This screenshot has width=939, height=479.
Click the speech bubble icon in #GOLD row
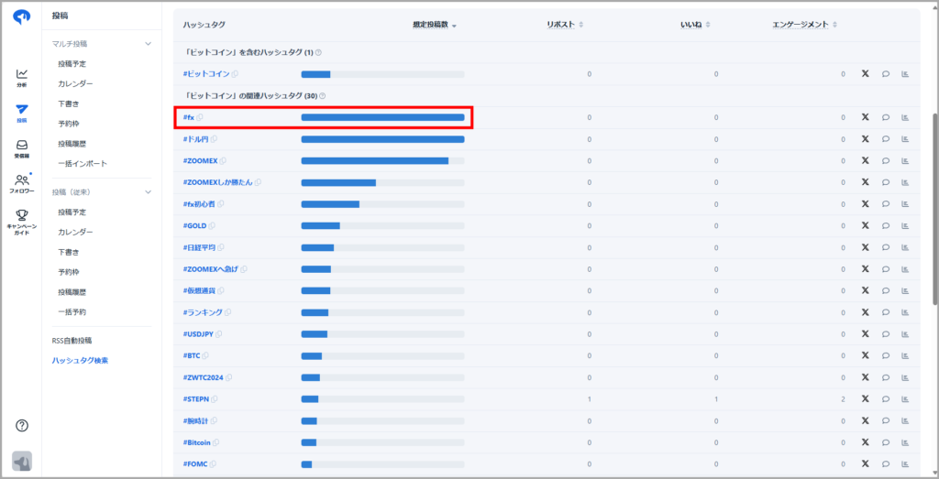coord(885,225)
